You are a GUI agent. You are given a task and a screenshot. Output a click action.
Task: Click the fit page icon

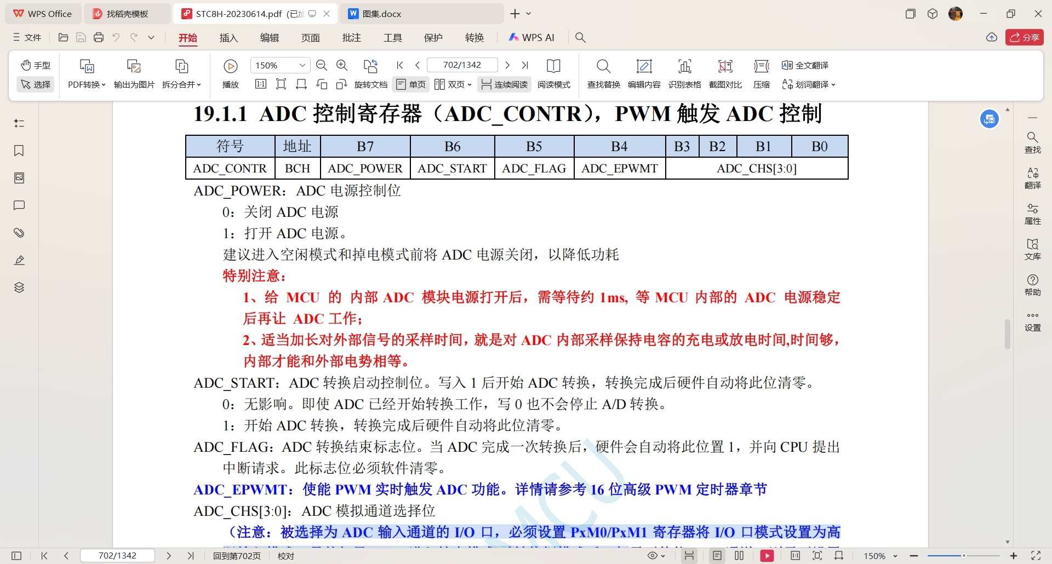coord(281,84)
